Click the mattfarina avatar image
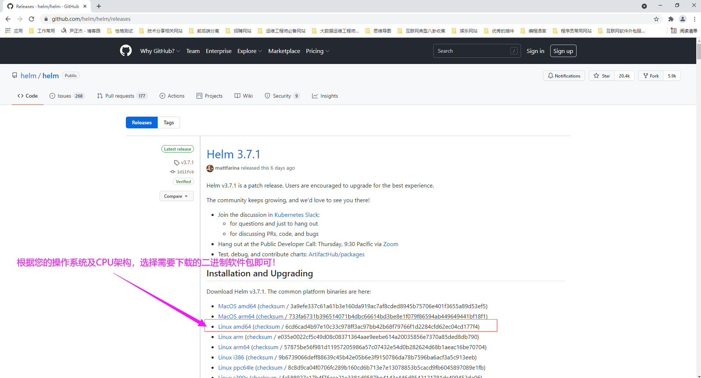701x378 pixels. 210,168
